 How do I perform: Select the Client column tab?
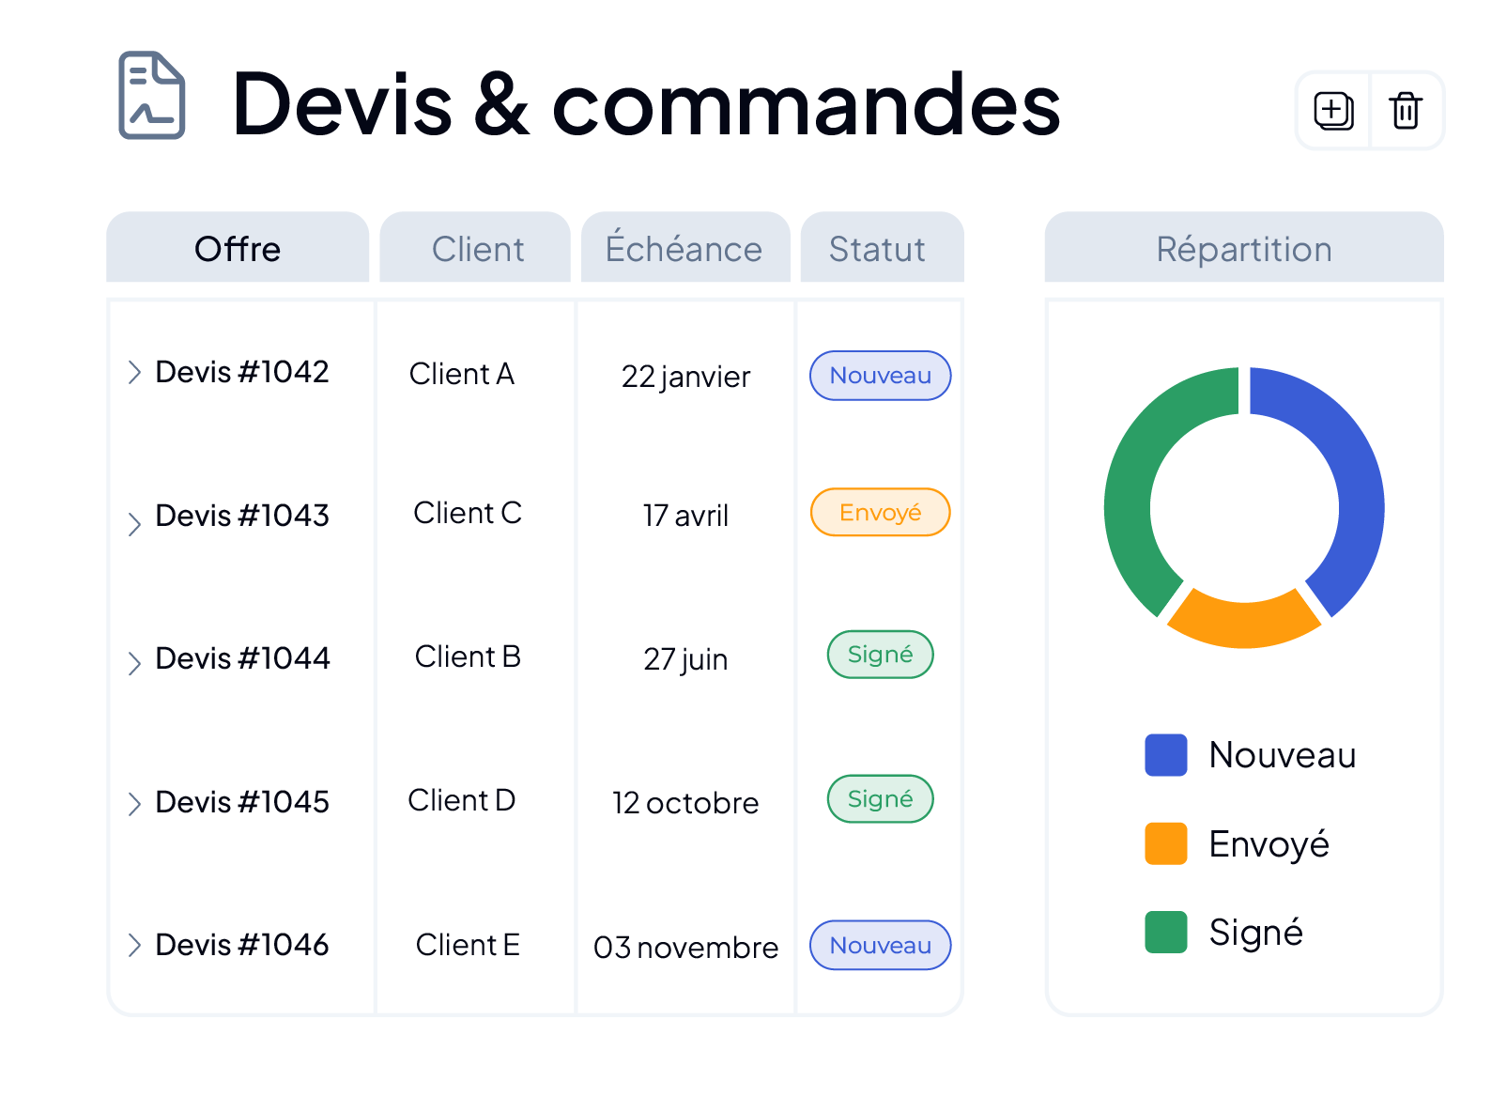[475, 248]
